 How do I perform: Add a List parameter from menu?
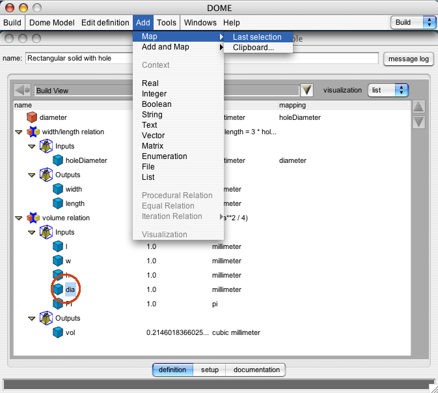coord(178,177)
